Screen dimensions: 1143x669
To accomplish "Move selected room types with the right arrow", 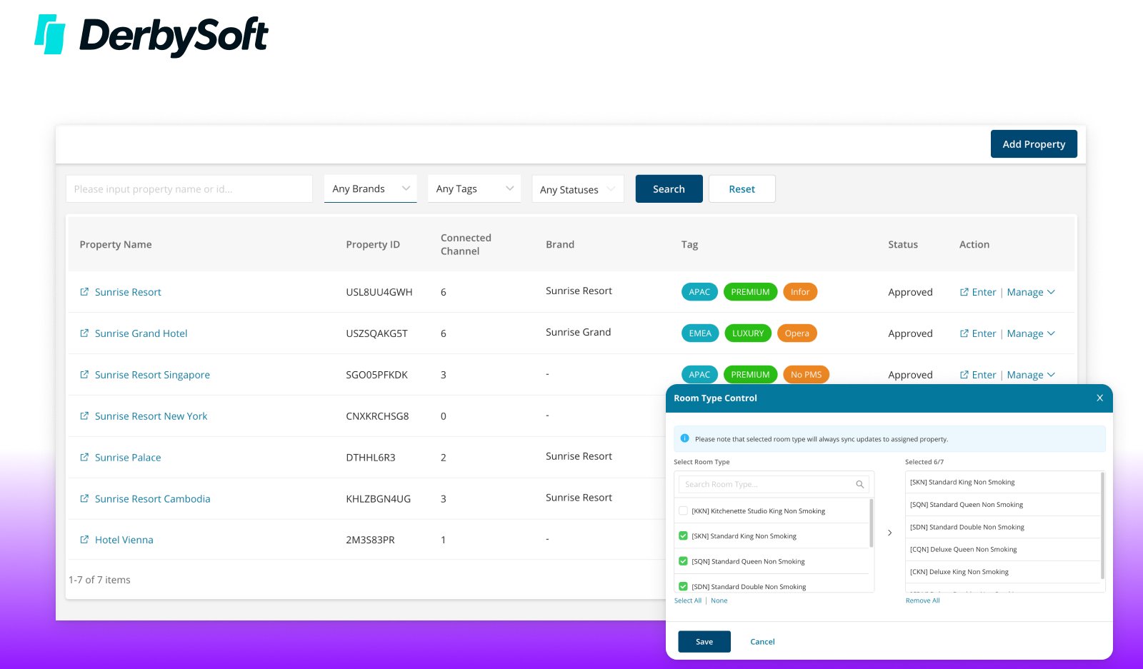I will (889, 533).
